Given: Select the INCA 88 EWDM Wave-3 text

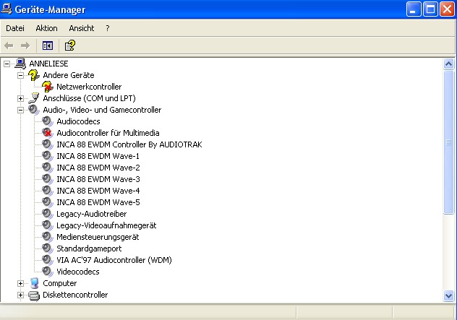Looking at the screenshot, I should (98, 179).
